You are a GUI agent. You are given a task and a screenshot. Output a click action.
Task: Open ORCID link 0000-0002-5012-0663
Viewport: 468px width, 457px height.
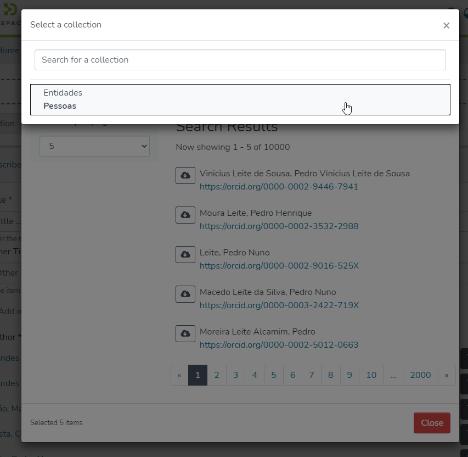point(279,345)
